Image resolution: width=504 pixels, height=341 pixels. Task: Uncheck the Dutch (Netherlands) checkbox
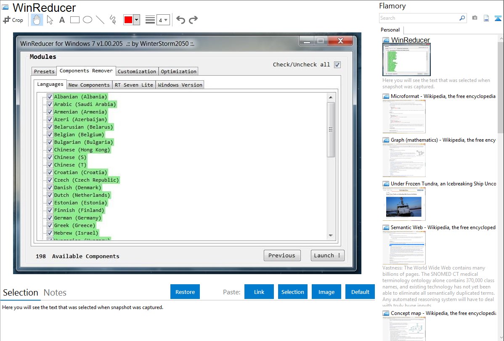click(50, 195)
